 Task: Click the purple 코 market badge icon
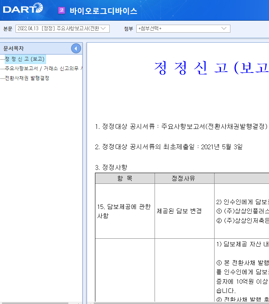62,10
